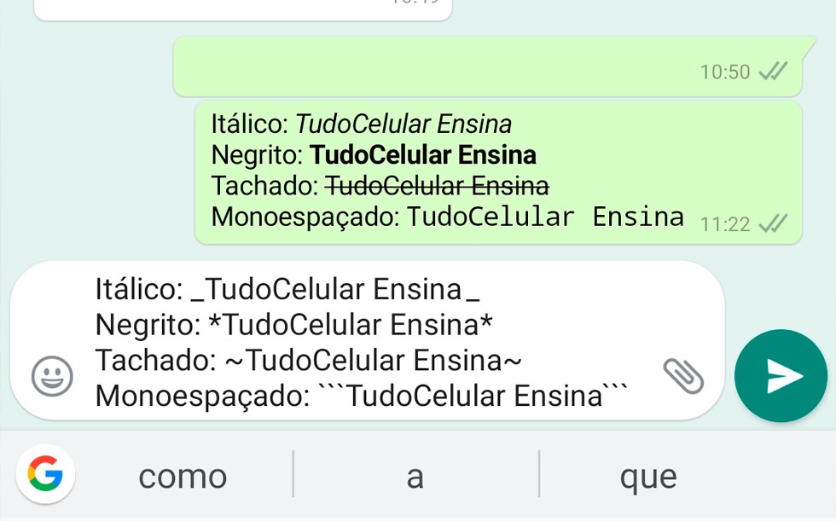Open Google search from keyboard G icon
The height and width of the screenshot is (521, 836).
tap(46, 475)
